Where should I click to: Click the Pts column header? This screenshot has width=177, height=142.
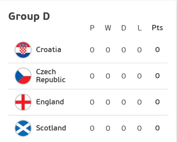[157, 28]
